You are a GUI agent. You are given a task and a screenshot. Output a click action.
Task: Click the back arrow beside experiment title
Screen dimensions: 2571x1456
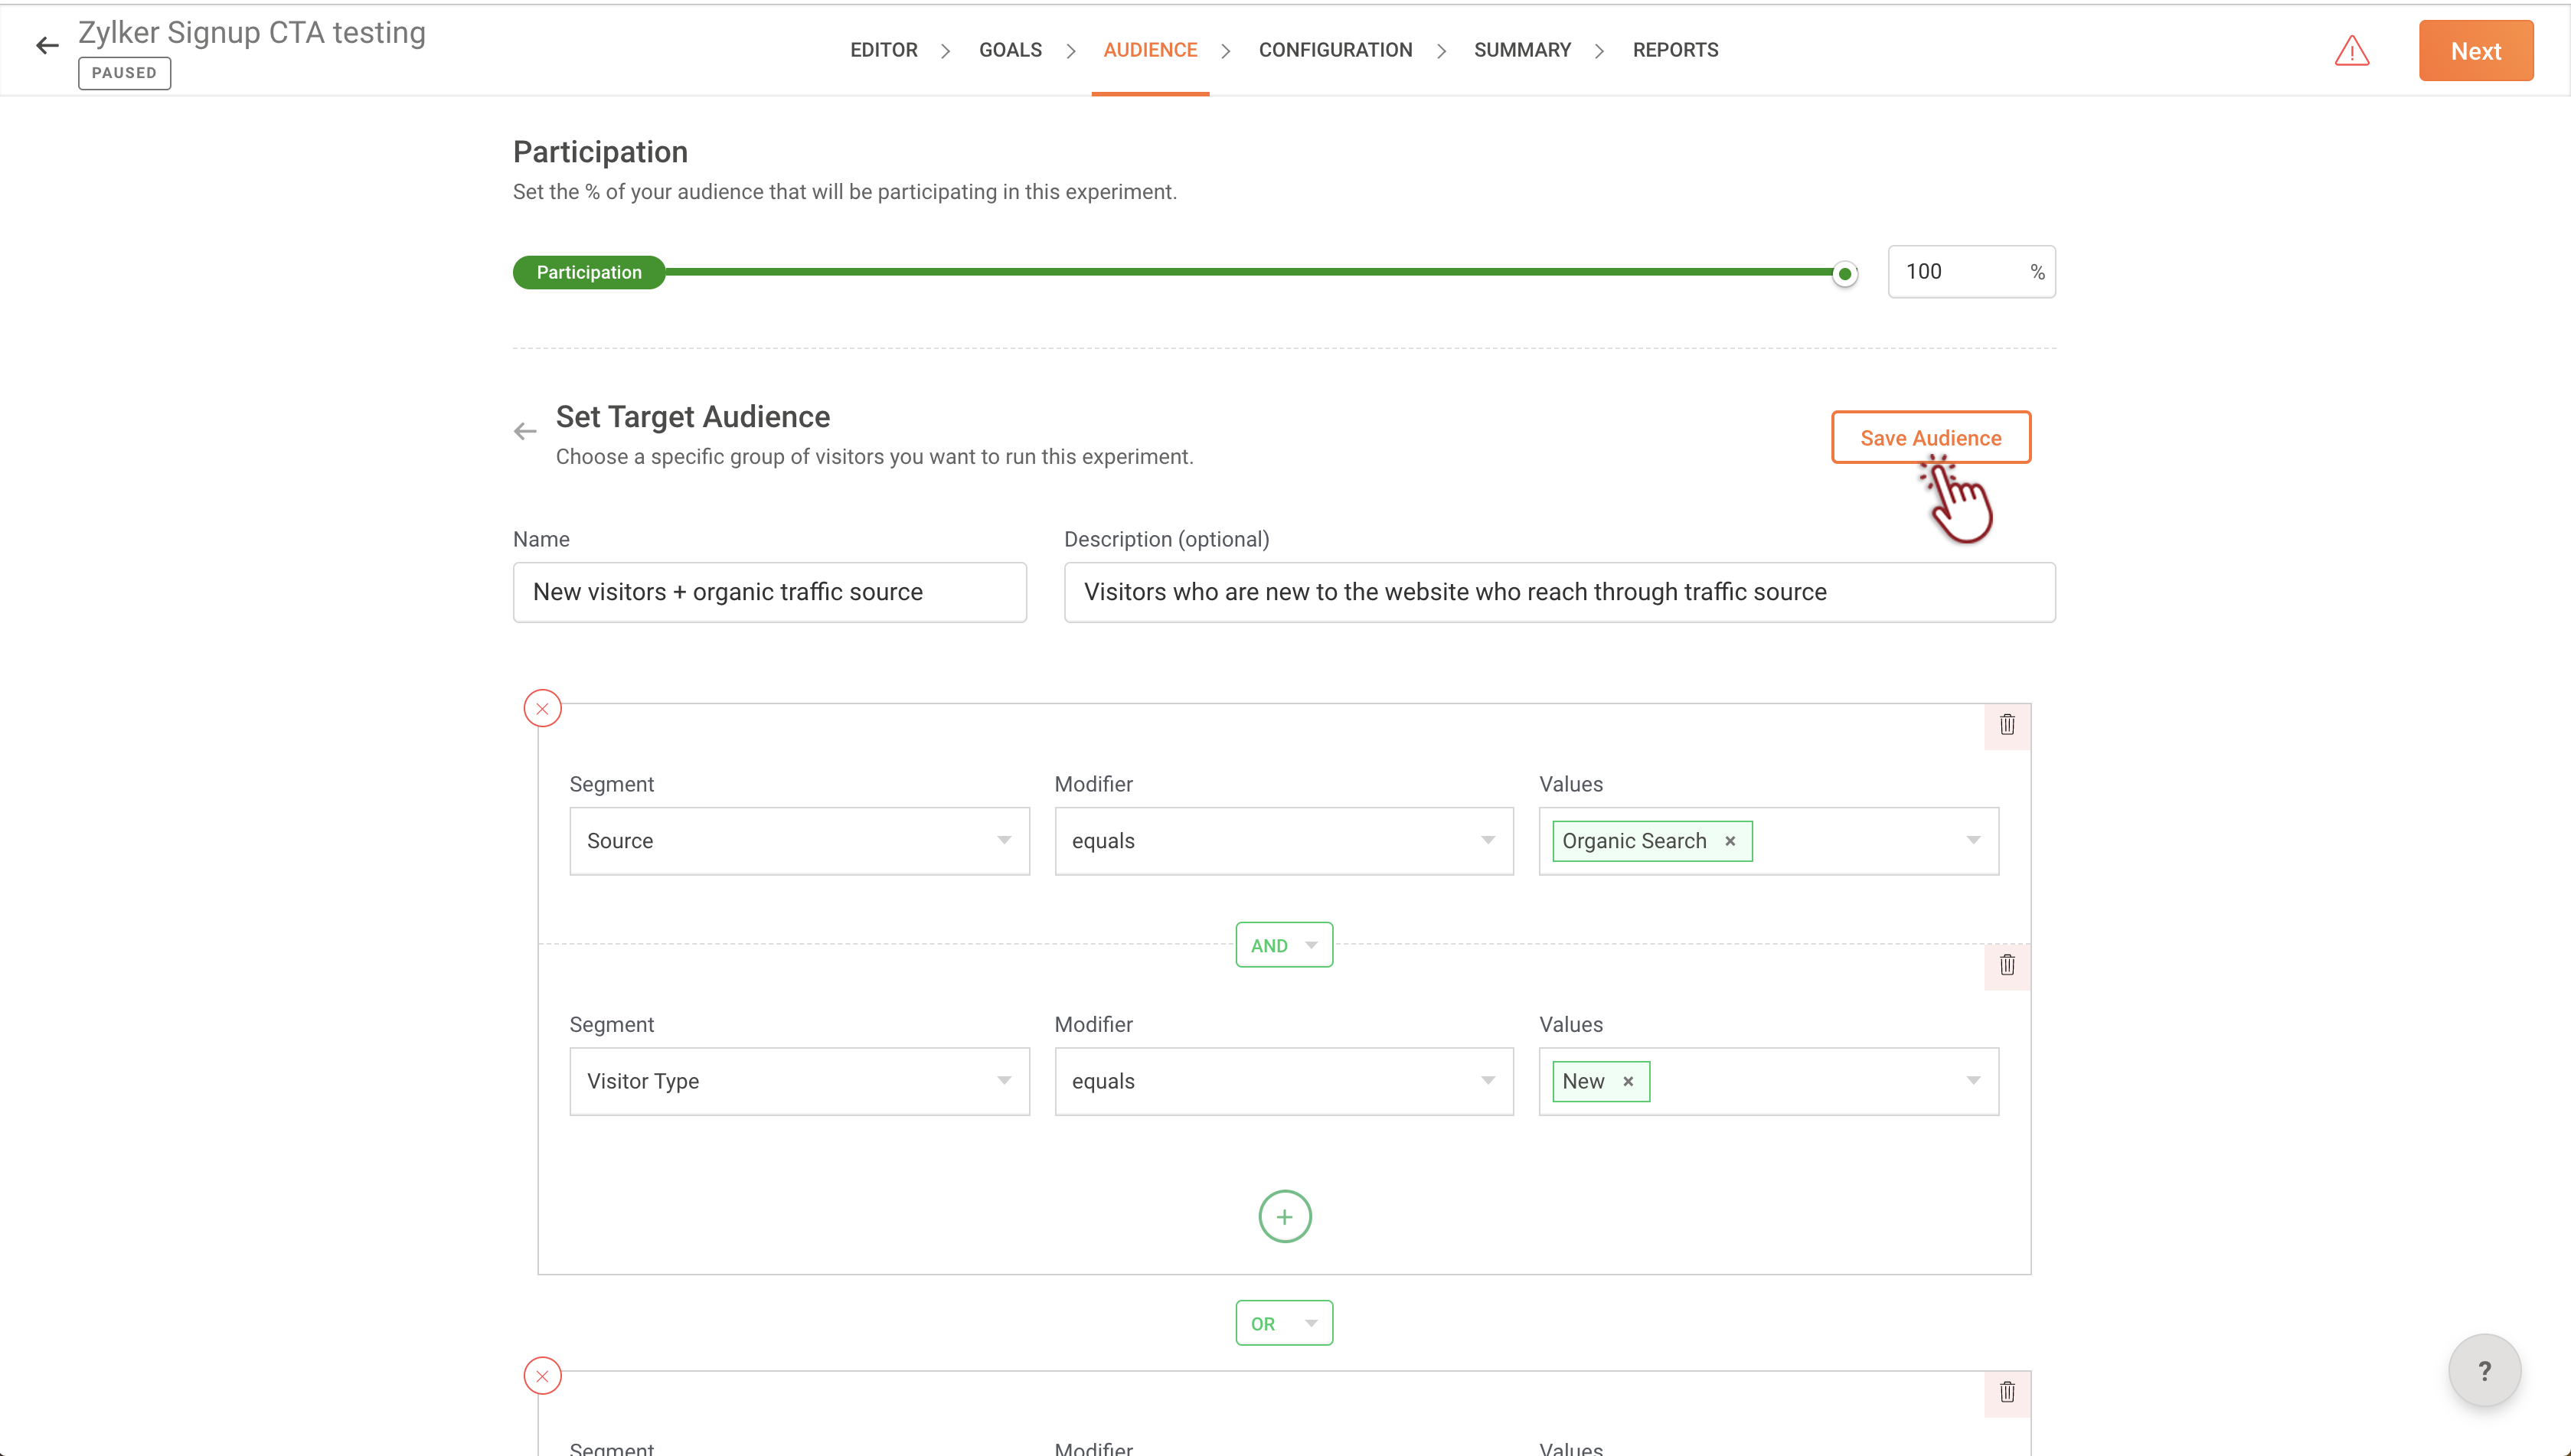[47, 46]
